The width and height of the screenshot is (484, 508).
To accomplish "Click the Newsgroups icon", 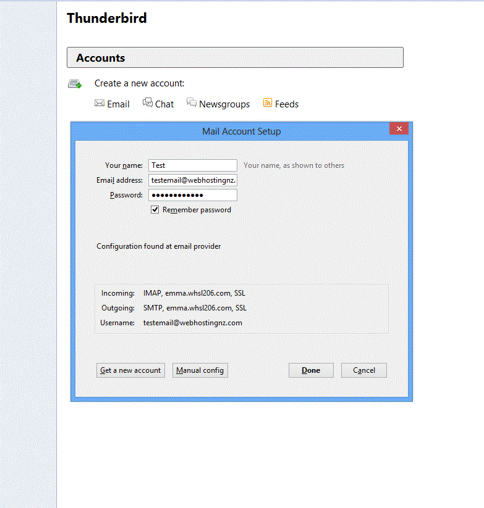I will pos(192,103).
